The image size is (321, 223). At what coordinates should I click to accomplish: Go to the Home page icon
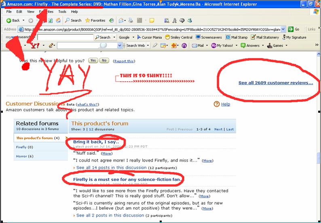point(58,21)
